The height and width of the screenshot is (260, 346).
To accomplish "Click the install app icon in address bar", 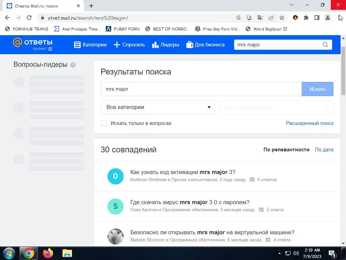I will pyautogui.click(x=249, y=18).
